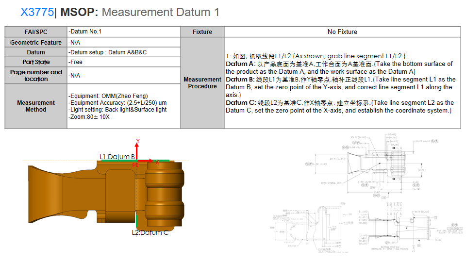Select the L1:Datum B label
Screen dimensions: 466x262
[117, 157]
